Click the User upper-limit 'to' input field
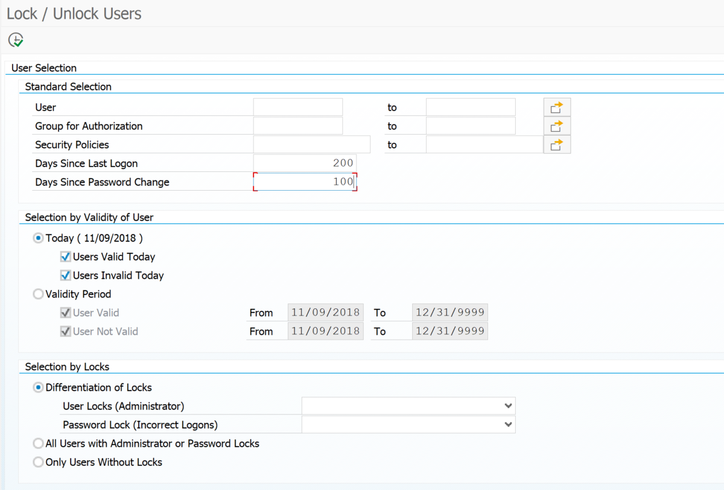The image size is (724, 490). (x=470, y=107)
